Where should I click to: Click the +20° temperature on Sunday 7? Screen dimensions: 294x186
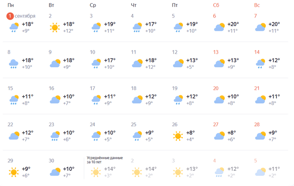pos(274,24)
